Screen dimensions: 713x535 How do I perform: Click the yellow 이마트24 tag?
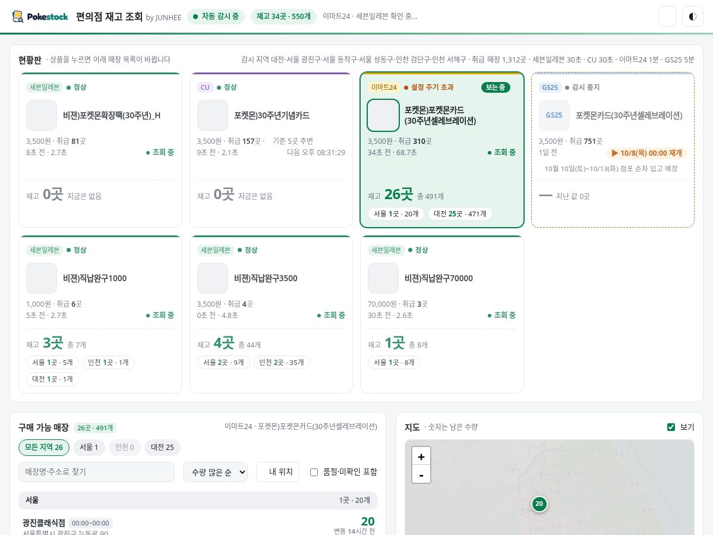tap(384, 87)
